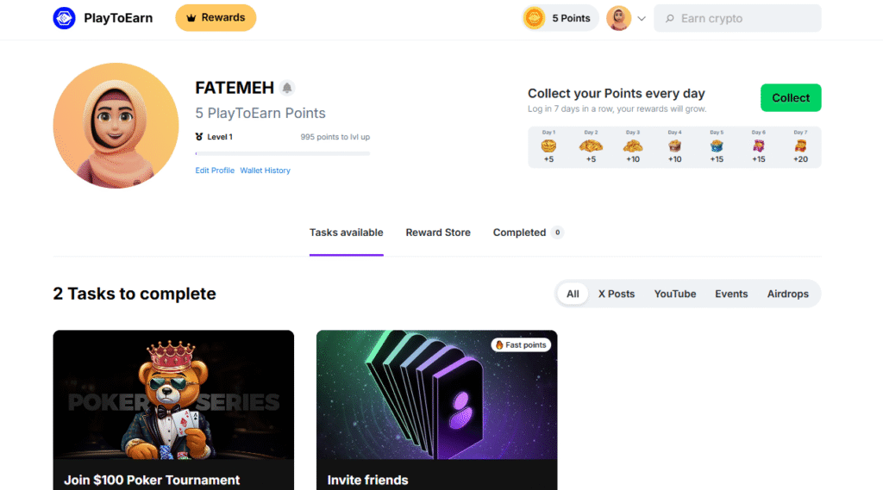Click the Level 1 medal icon
The width and height of the screenshot is (883, 490).
pos(199,137)
